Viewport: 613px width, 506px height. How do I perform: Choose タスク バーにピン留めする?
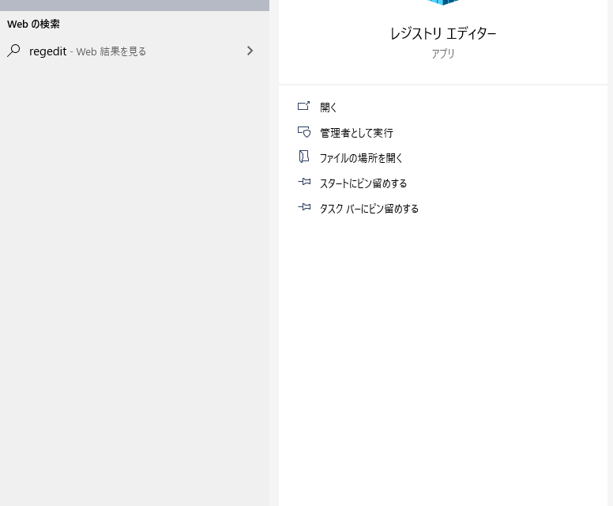tap(369, 209)
